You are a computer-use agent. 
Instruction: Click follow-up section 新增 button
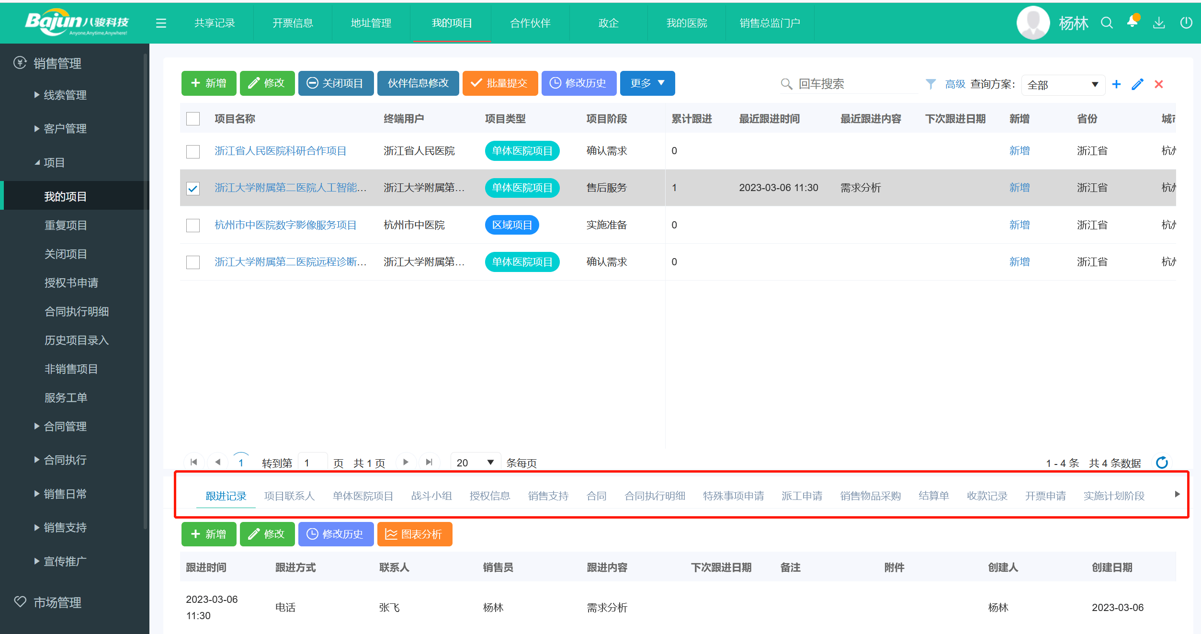pyautogui.click(x=209, y=534)
